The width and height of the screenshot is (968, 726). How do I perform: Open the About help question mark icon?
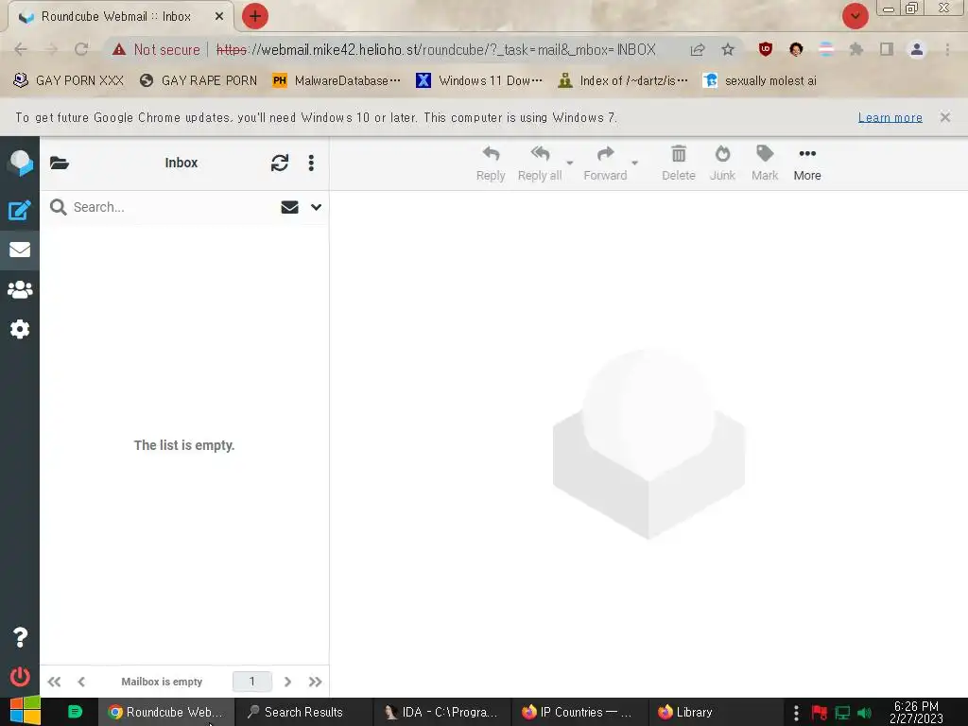(20, 637)
